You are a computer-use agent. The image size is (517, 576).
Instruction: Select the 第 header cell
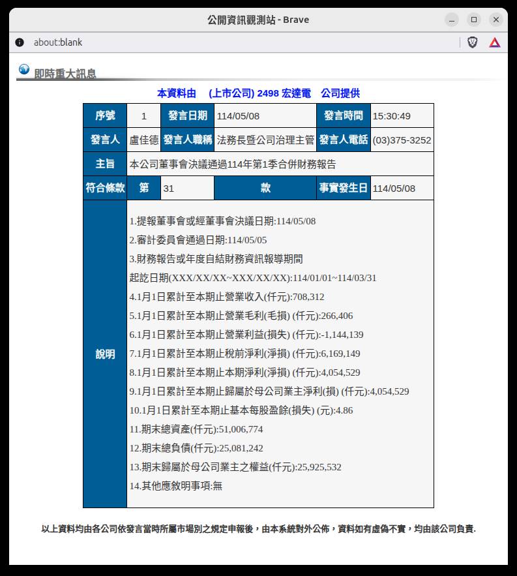pos(144,188)
